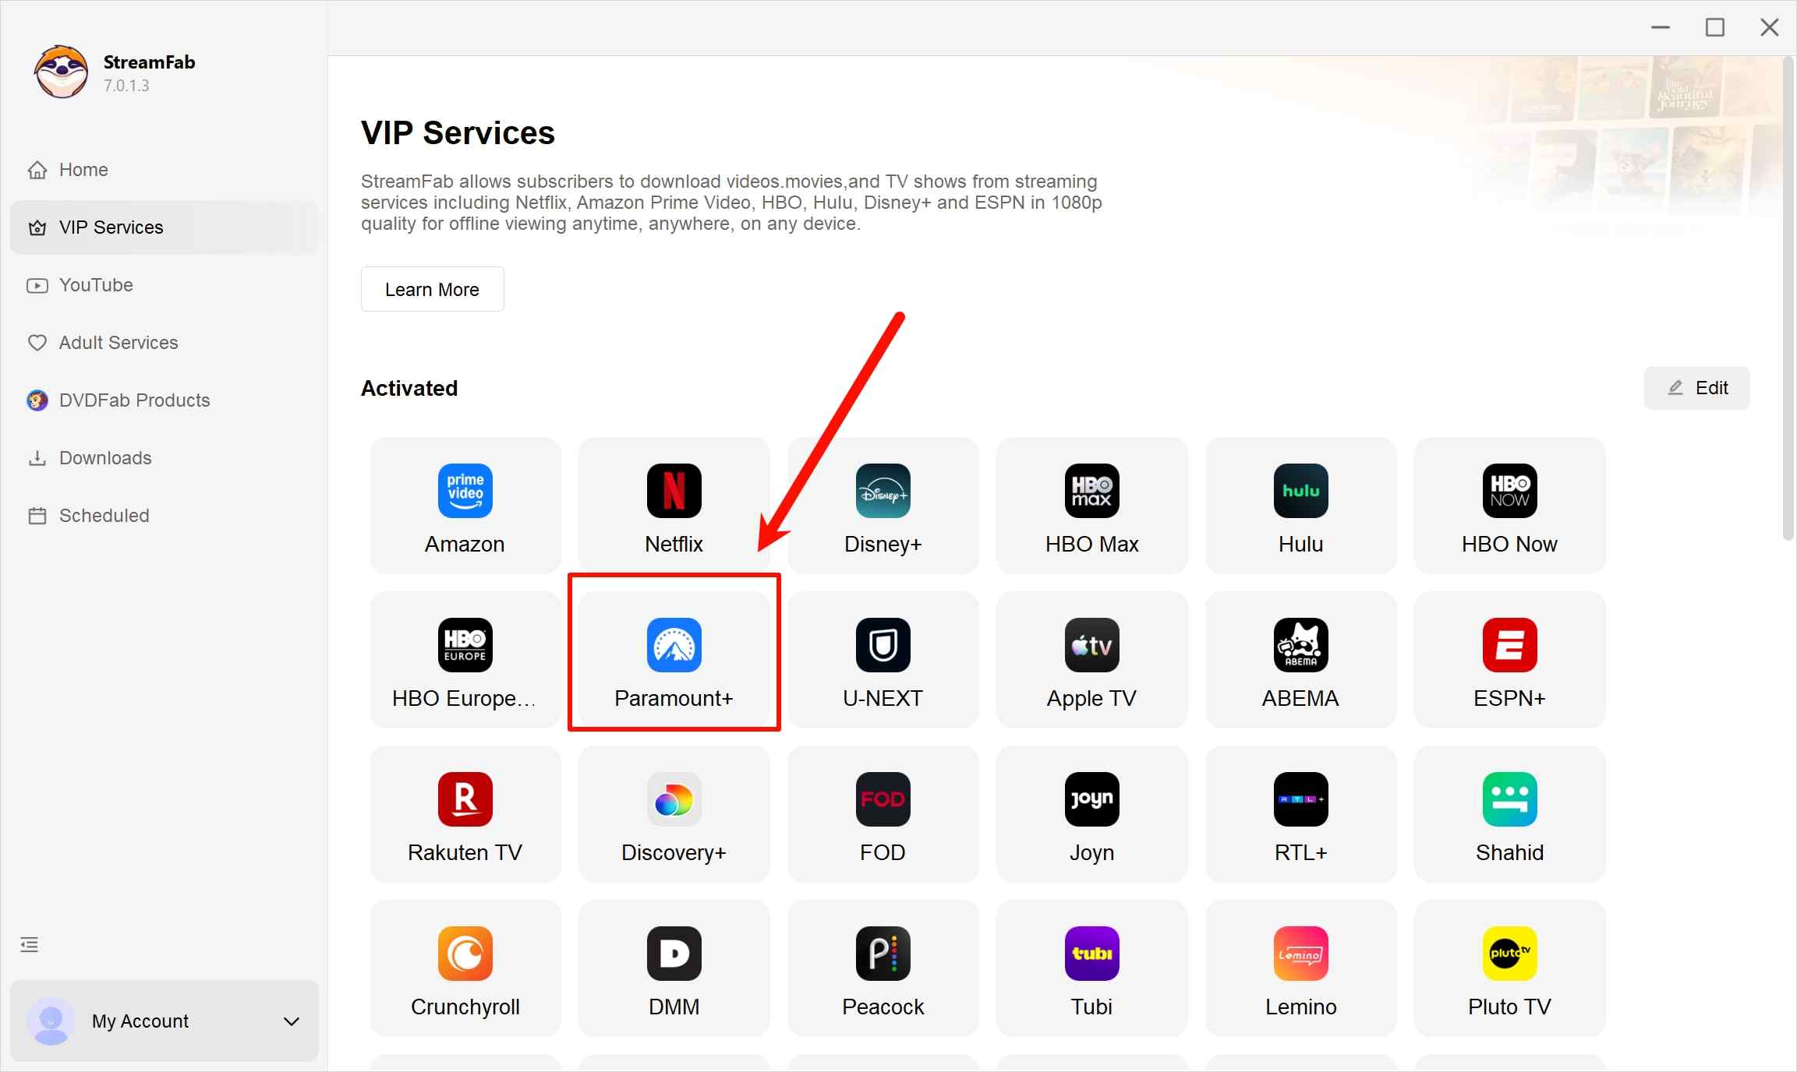This screenshot has width=1797, height=1072.
Task: Open the Pluto TV service
Action: point(1509,954)
